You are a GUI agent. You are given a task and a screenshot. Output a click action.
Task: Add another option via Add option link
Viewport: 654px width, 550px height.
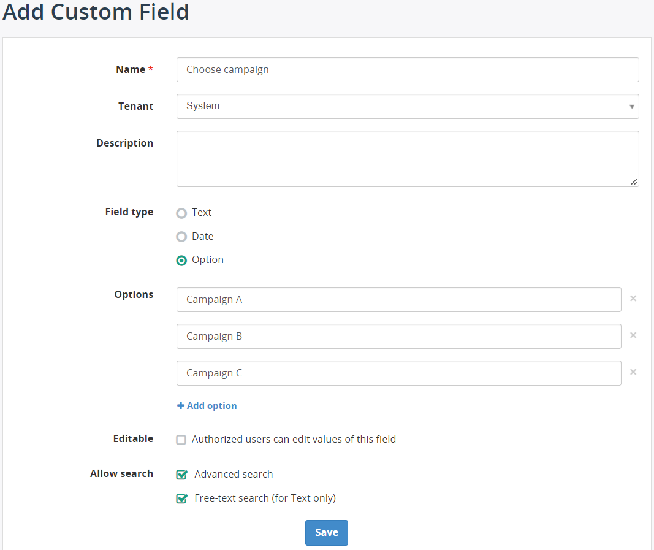[x=207, y=406]
